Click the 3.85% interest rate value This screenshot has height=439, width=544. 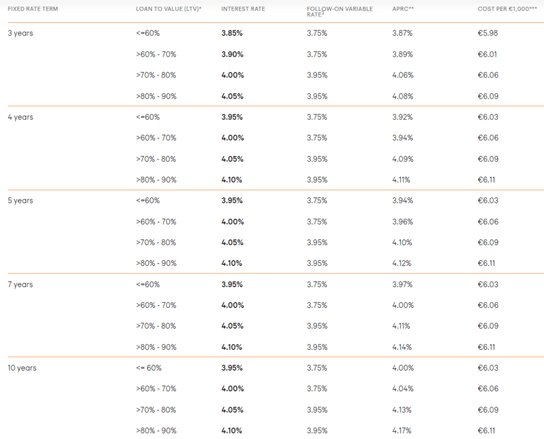(x=232, y=33)
